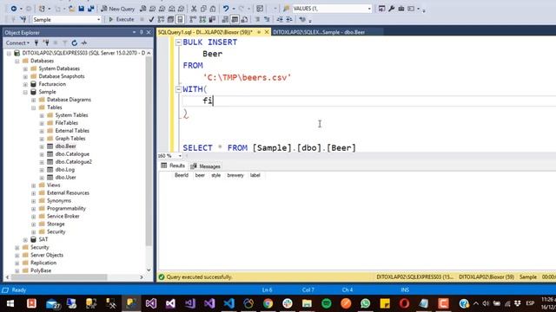This screenshot has width=556, height=312.
Task: Open the Windows Start menu
Action: click(x=10, y=303)
